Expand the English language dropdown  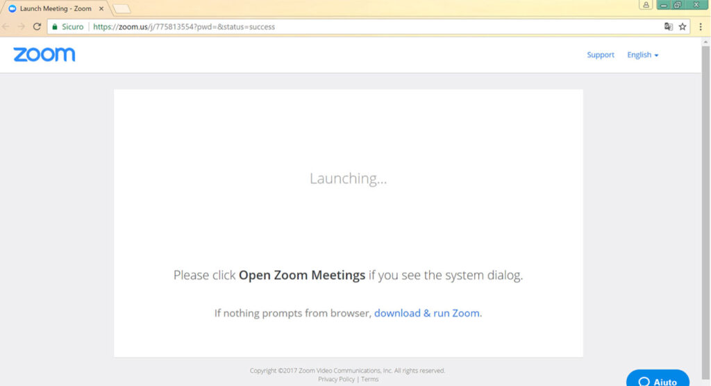(x=642, y=55)
